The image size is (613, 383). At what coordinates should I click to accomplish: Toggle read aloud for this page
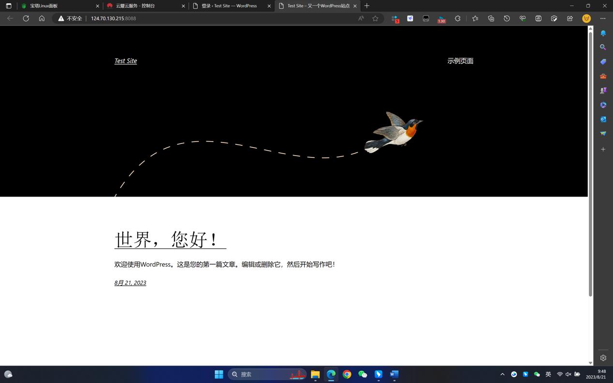pos(361,18)
